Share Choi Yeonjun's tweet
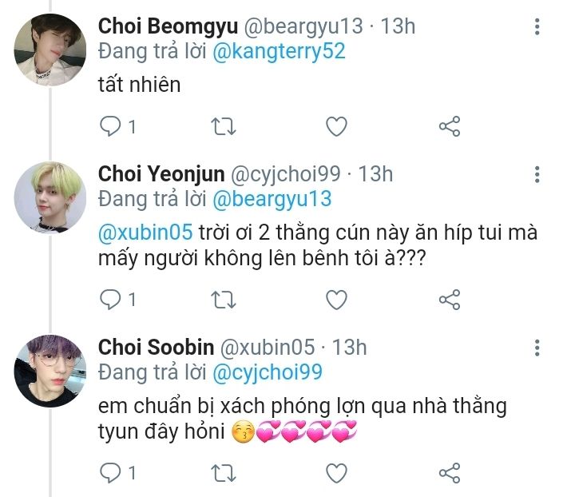 point(450,300)
